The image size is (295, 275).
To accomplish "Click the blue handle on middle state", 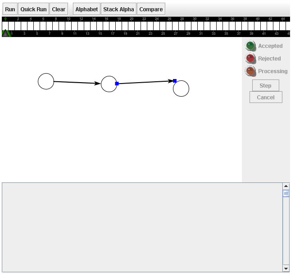I will coord(117,84).
